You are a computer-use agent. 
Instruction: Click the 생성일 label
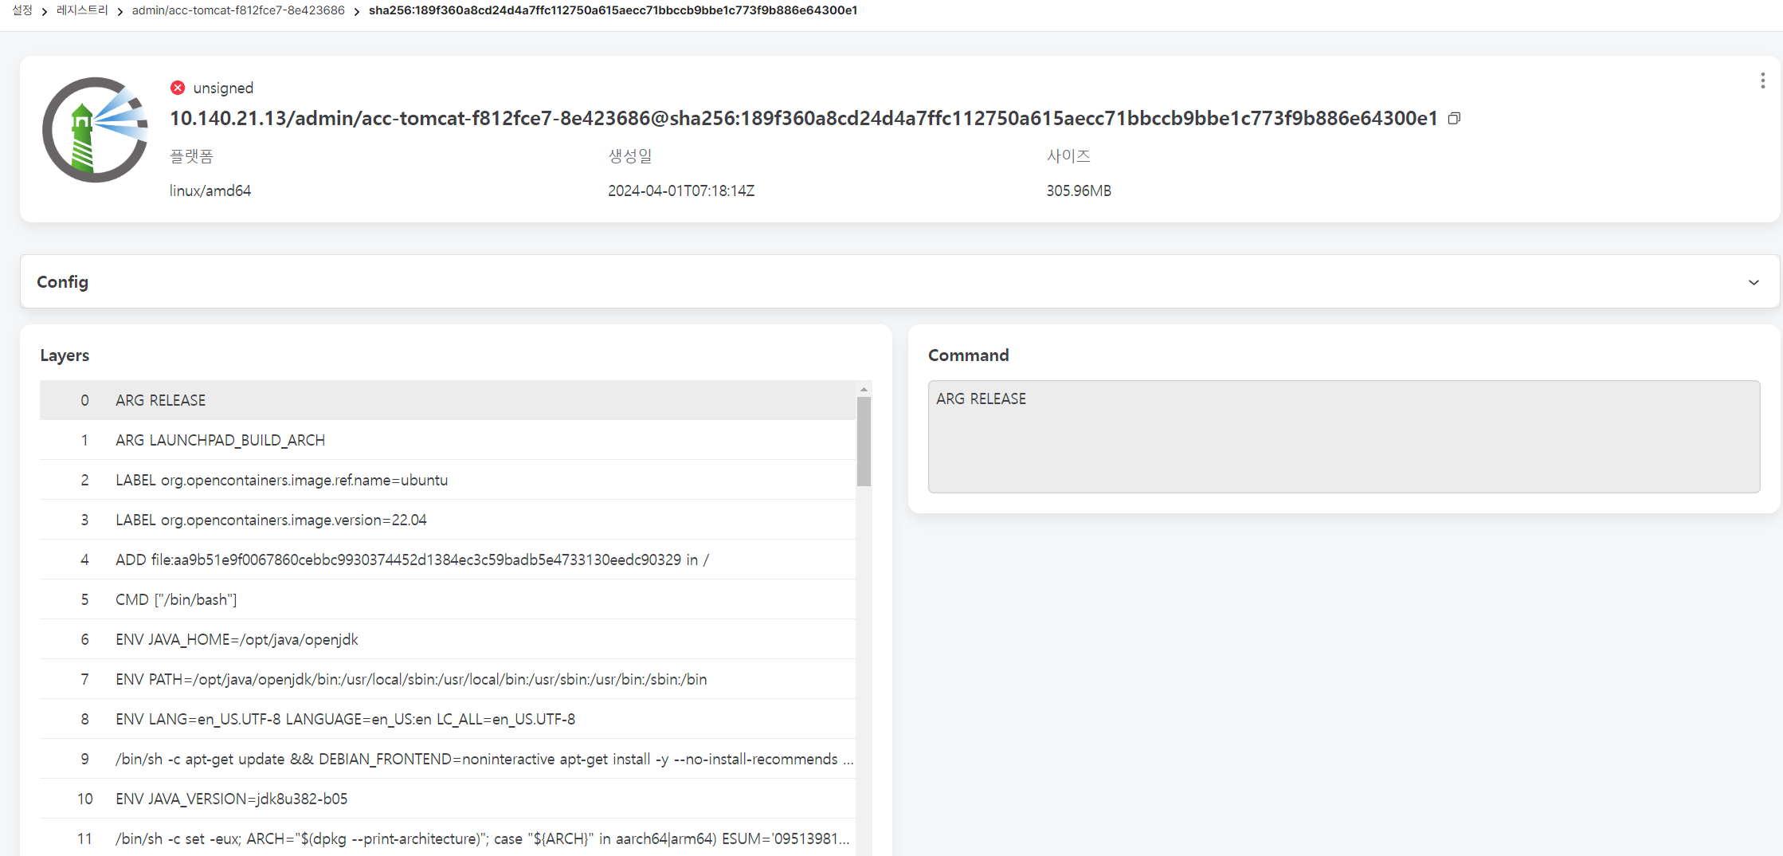point(629,156)
